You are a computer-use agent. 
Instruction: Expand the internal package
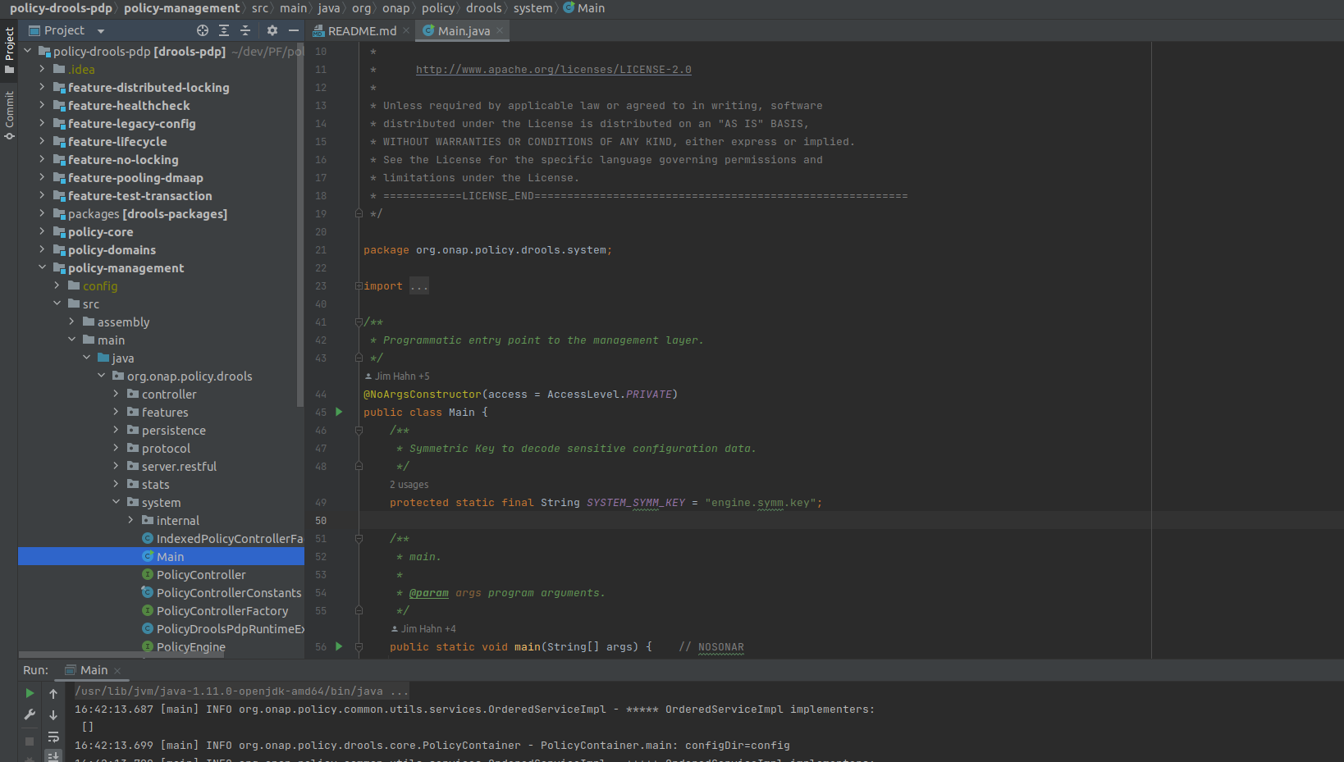130,520
